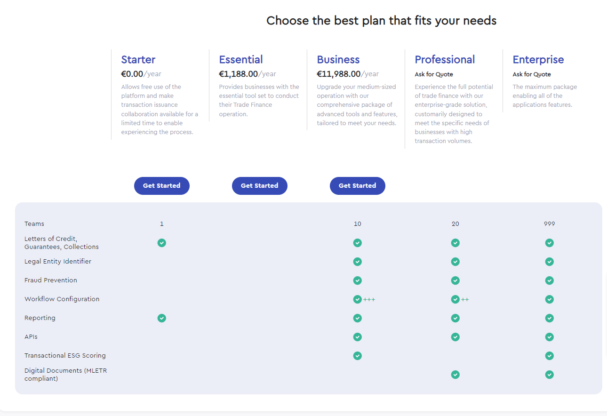
Task: Click Get Started under Starter plan
Action: coord(162,186)
